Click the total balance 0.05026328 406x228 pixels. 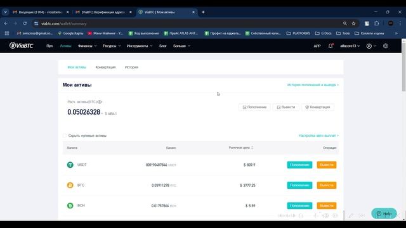84,112
